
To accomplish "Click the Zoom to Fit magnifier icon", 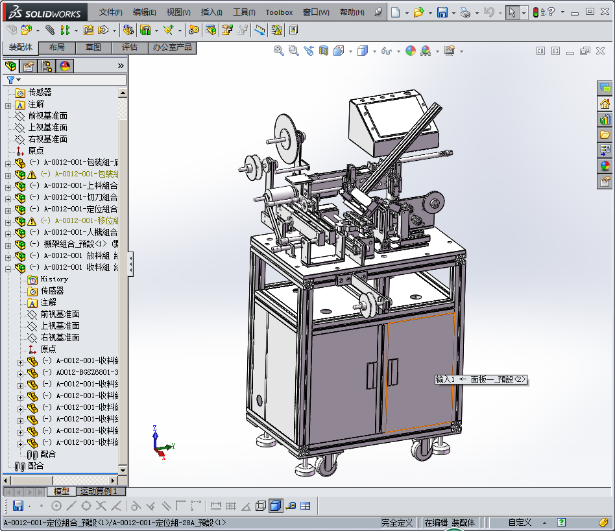I will (279, 51).
